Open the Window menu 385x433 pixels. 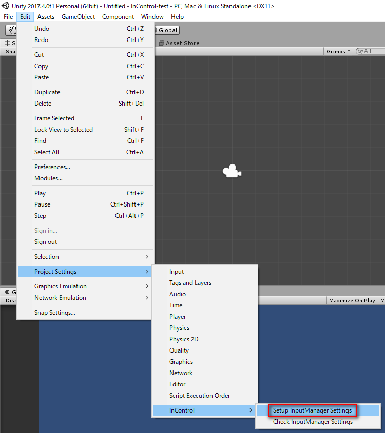(x=152, y=17)
